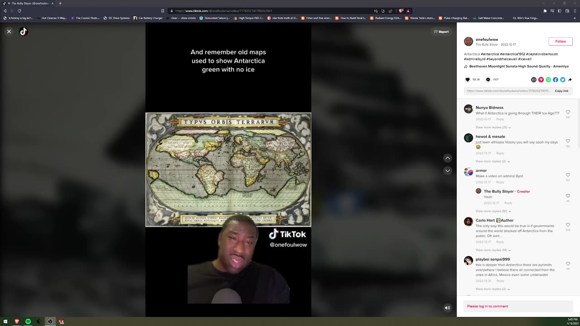Expand View more replies (14)
The width and height of the screenshot is (580, 326).
pos(493,250)
